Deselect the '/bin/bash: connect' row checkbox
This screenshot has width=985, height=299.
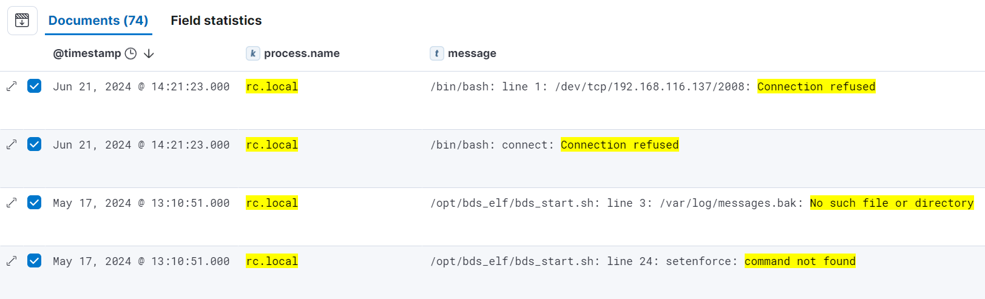click(35, 144)
